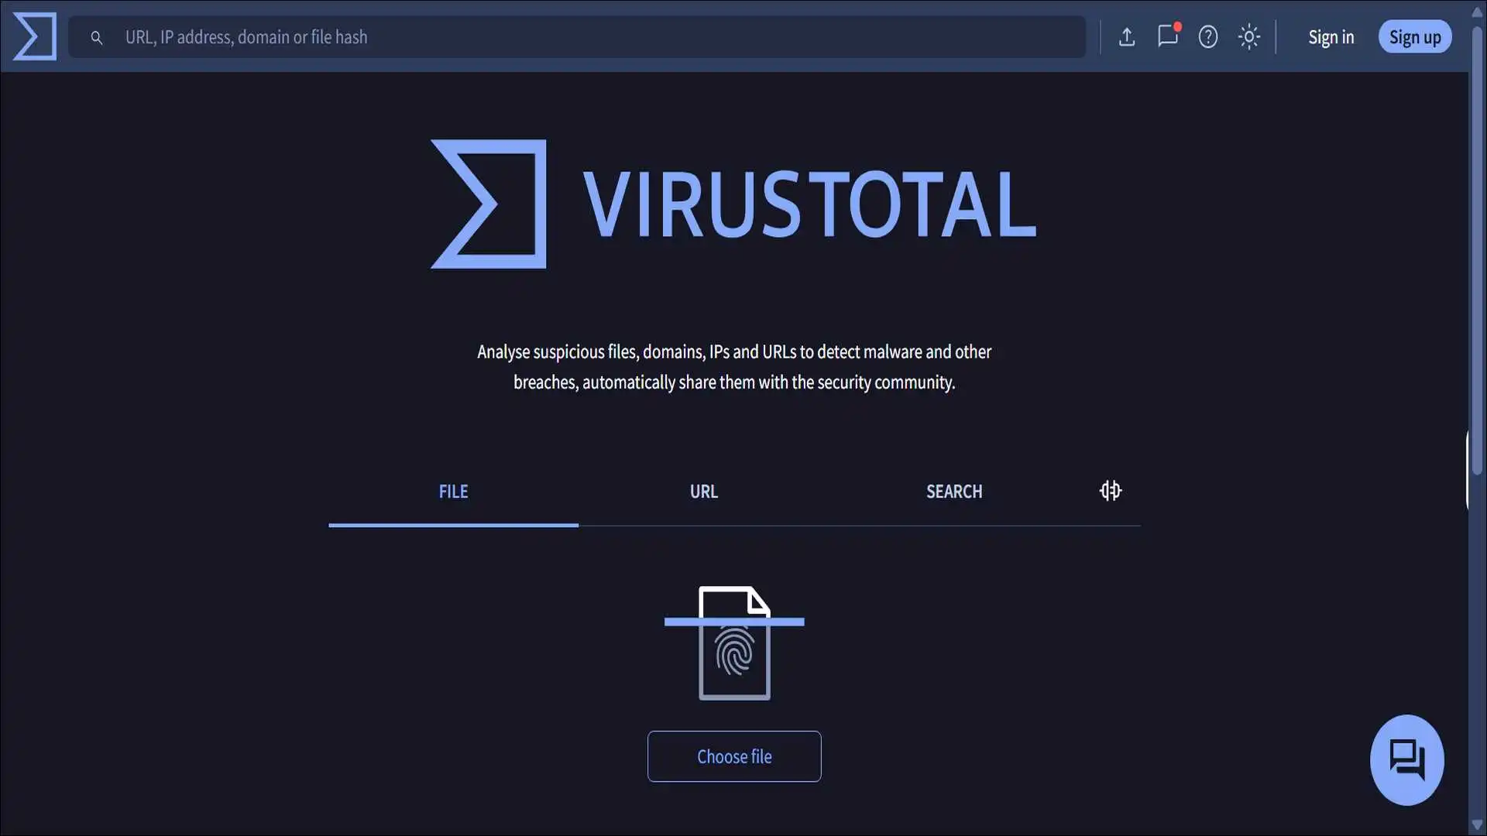1487x836 pixels.
Task: Click the fingerprint file upload icon
Action: [x=734, y=643]
